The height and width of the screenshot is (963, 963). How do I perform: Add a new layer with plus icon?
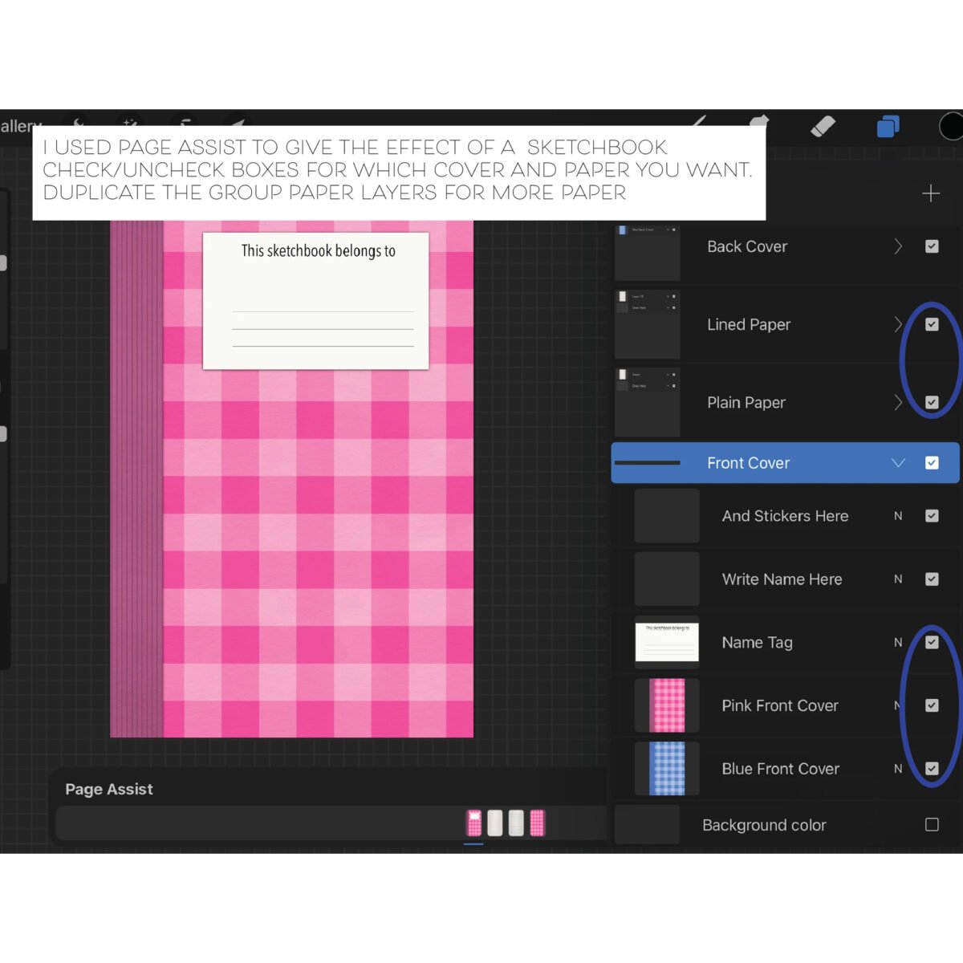[x=931, y=193]
